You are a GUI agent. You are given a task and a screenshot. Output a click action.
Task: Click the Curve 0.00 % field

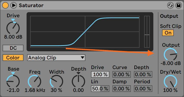point(122,74)
